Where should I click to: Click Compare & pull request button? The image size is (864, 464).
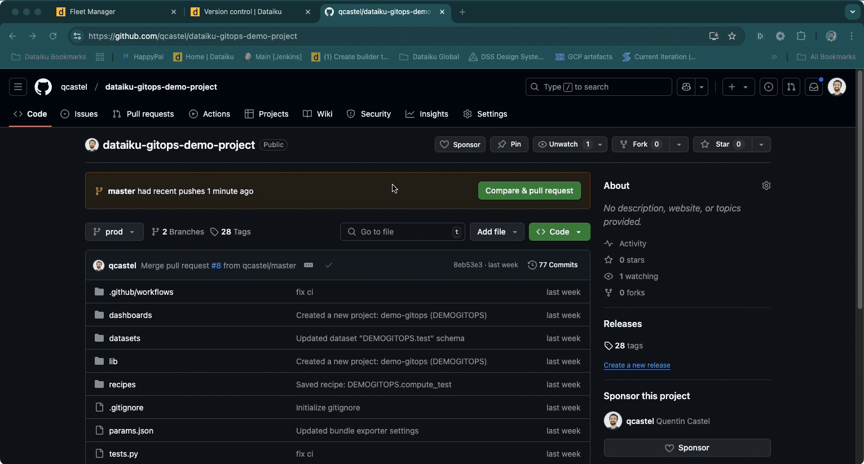529,191
